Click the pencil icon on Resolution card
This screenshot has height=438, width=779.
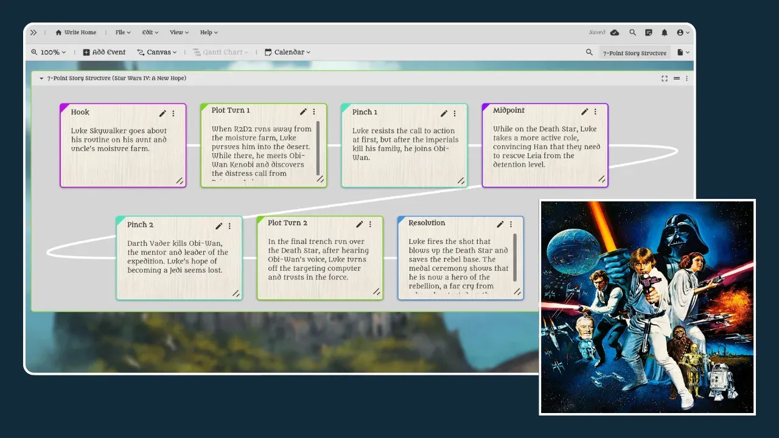point(500,224)
